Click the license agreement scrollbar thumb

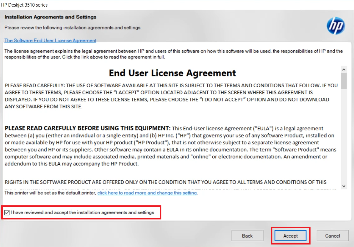(x=344, y=81)
